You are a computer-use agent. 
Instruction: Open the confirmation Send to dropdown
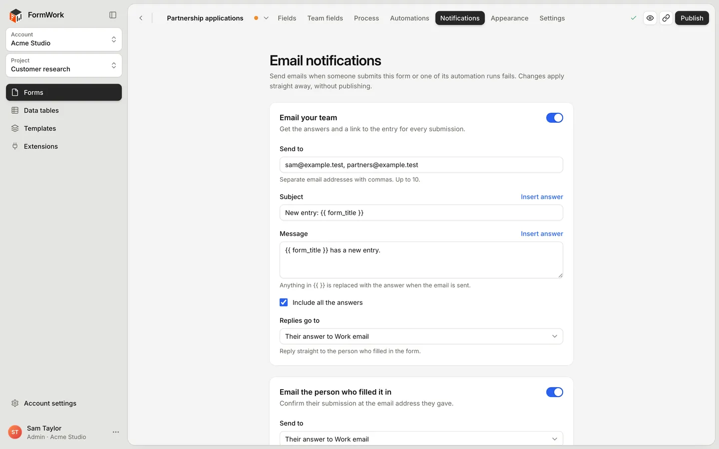pos(421,439)
